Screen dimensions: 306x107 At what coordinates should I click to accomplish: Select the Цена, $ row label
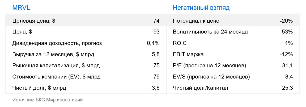[22, 32]
